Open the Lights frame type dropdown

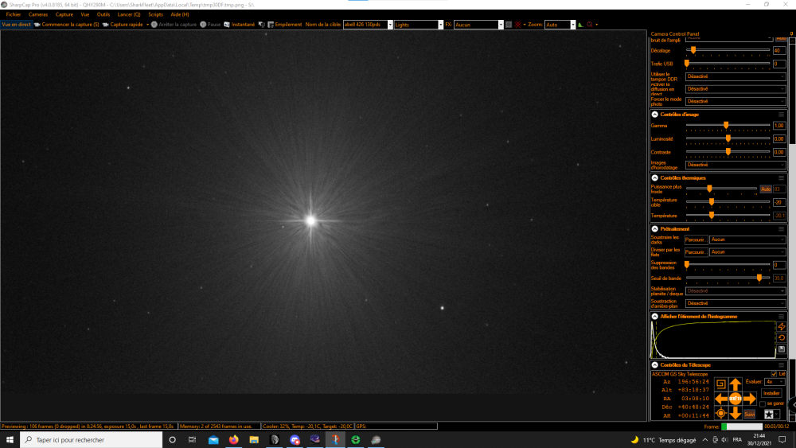419,25
